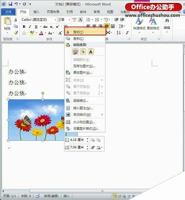
Task: Toggle Underline formatting
Action: click(x=36, y=27)
